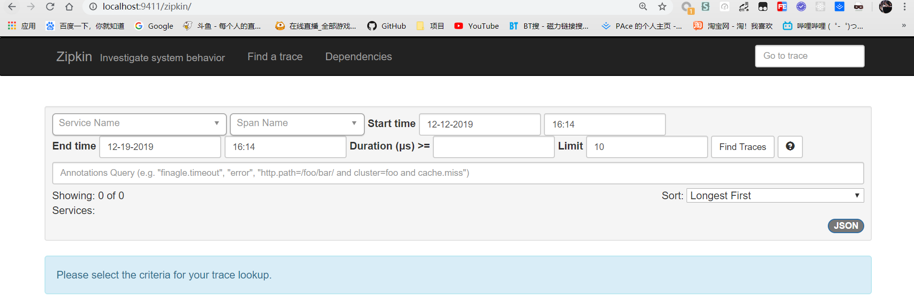Open the en translate extension
914x300 pixels.
744,7
